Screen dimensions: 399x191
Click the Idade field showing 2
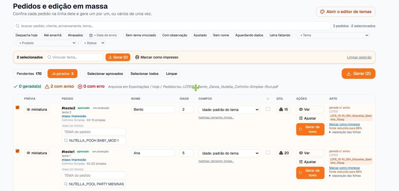187,110
